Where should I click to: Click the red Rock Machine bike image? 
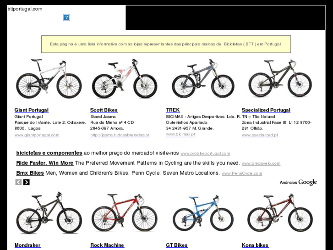(x=125, y=213)
